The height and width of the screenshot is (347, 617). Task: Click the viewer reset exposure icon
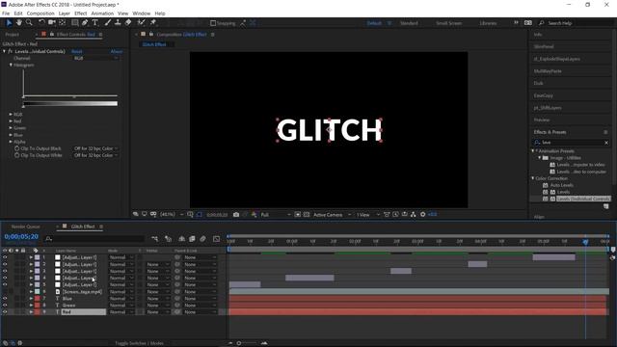tap(423, 215)
